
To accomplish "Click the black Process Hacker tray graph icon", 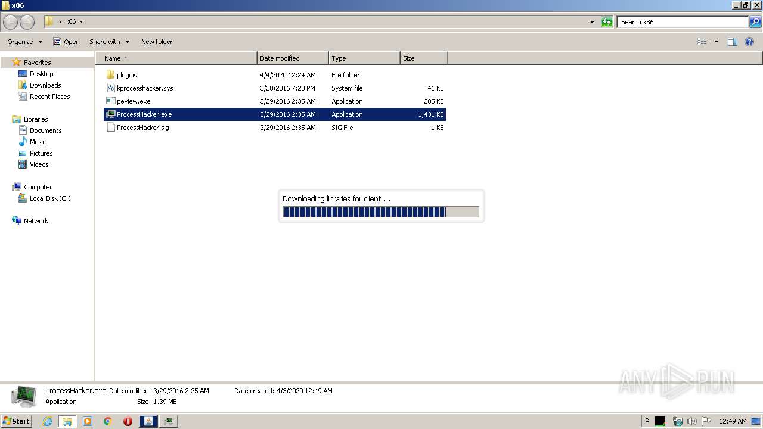I will coord(660,421).
